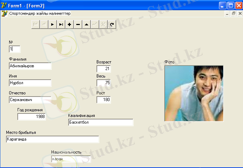Screen dimensions: 243x168
Task: Click the post edit checkmark button
Action: coord(95,24)
